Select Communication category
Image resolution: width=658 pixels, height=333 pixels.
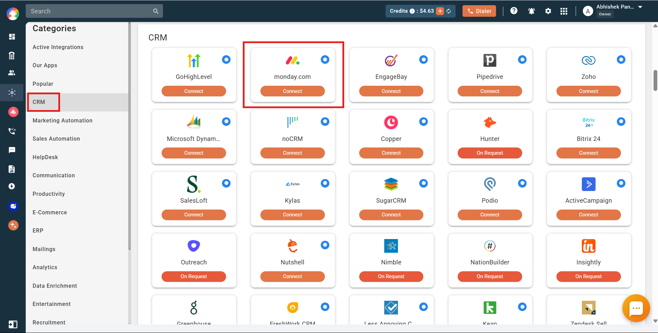54,175
